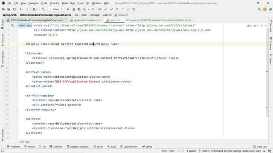
Task: Navigate forward with right arrow icon
Action: pos(27,9)
